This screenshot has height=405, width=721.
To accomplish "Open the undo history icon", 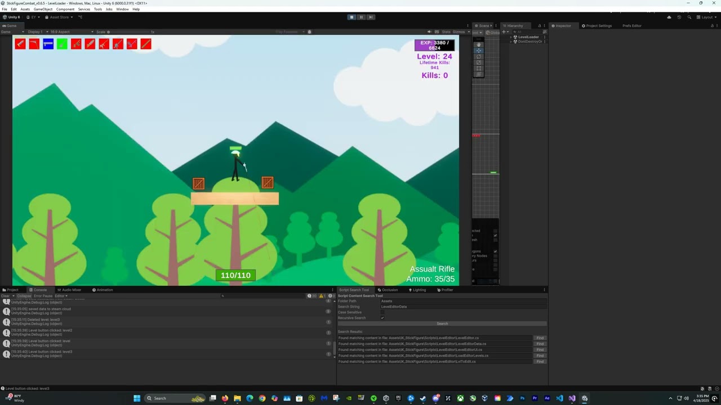I will click(x=679, y=17).
